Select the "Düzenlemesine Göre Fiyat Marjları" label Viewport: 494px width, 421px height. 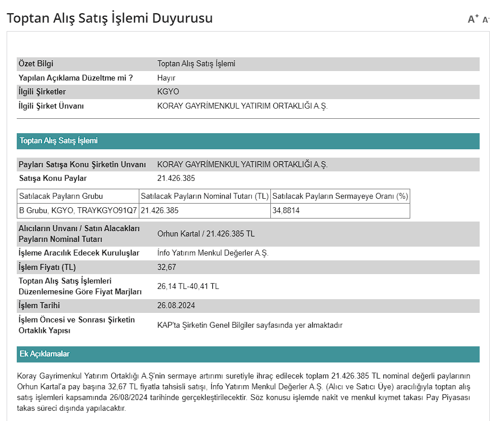80,291
